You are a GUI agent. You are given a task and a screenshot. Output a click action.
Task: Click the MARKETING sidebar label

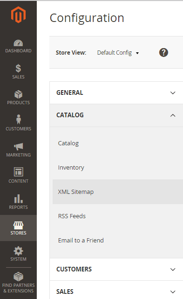(19, 155)
